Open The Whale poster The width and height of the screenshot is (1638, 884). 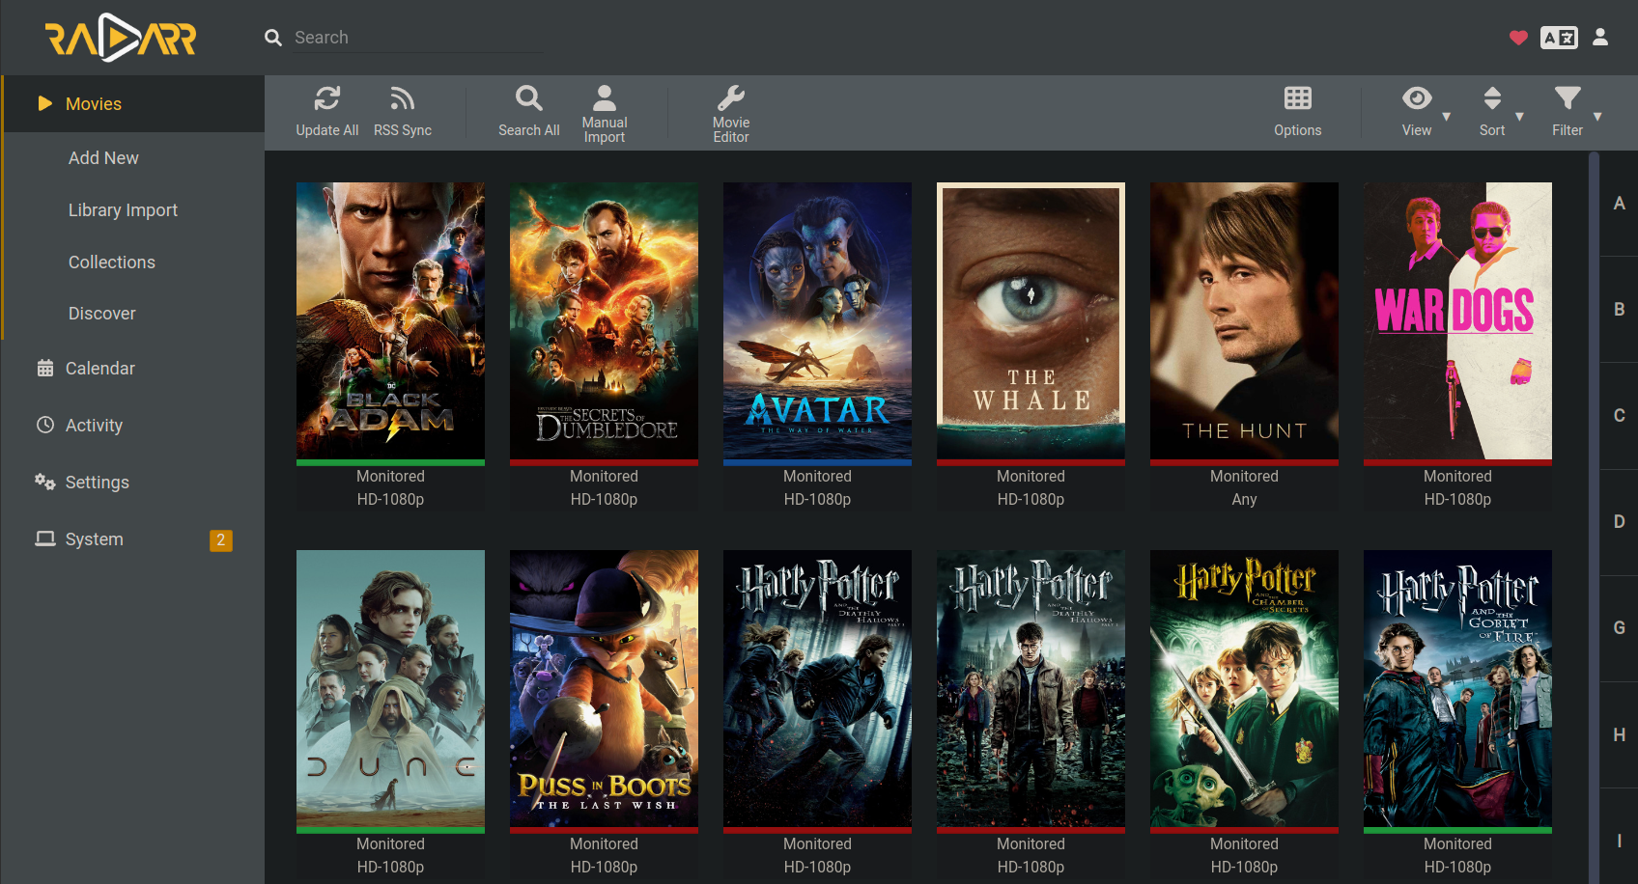1031,320
